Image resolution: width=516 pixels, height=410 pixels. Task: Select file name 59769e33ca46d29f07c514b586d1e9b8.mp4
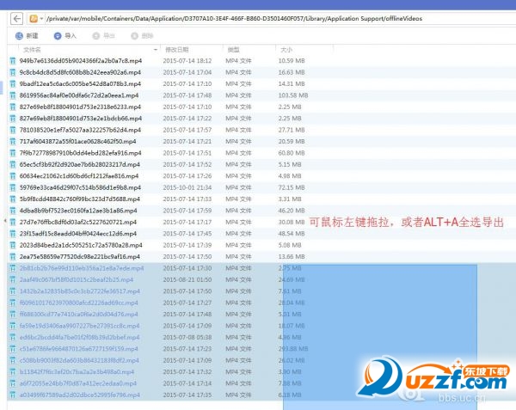pos(80,187)
